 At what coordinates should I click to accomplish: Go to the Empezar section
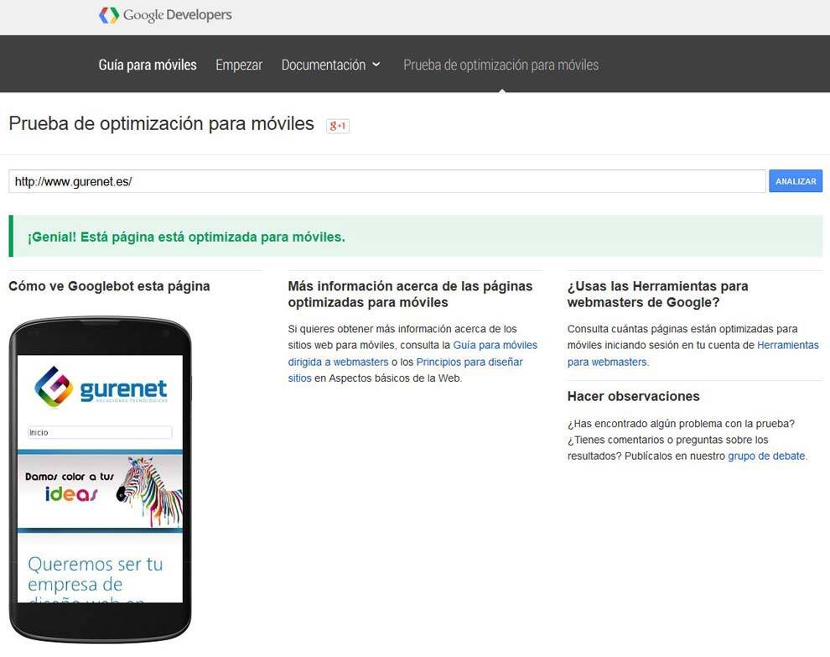239,65
